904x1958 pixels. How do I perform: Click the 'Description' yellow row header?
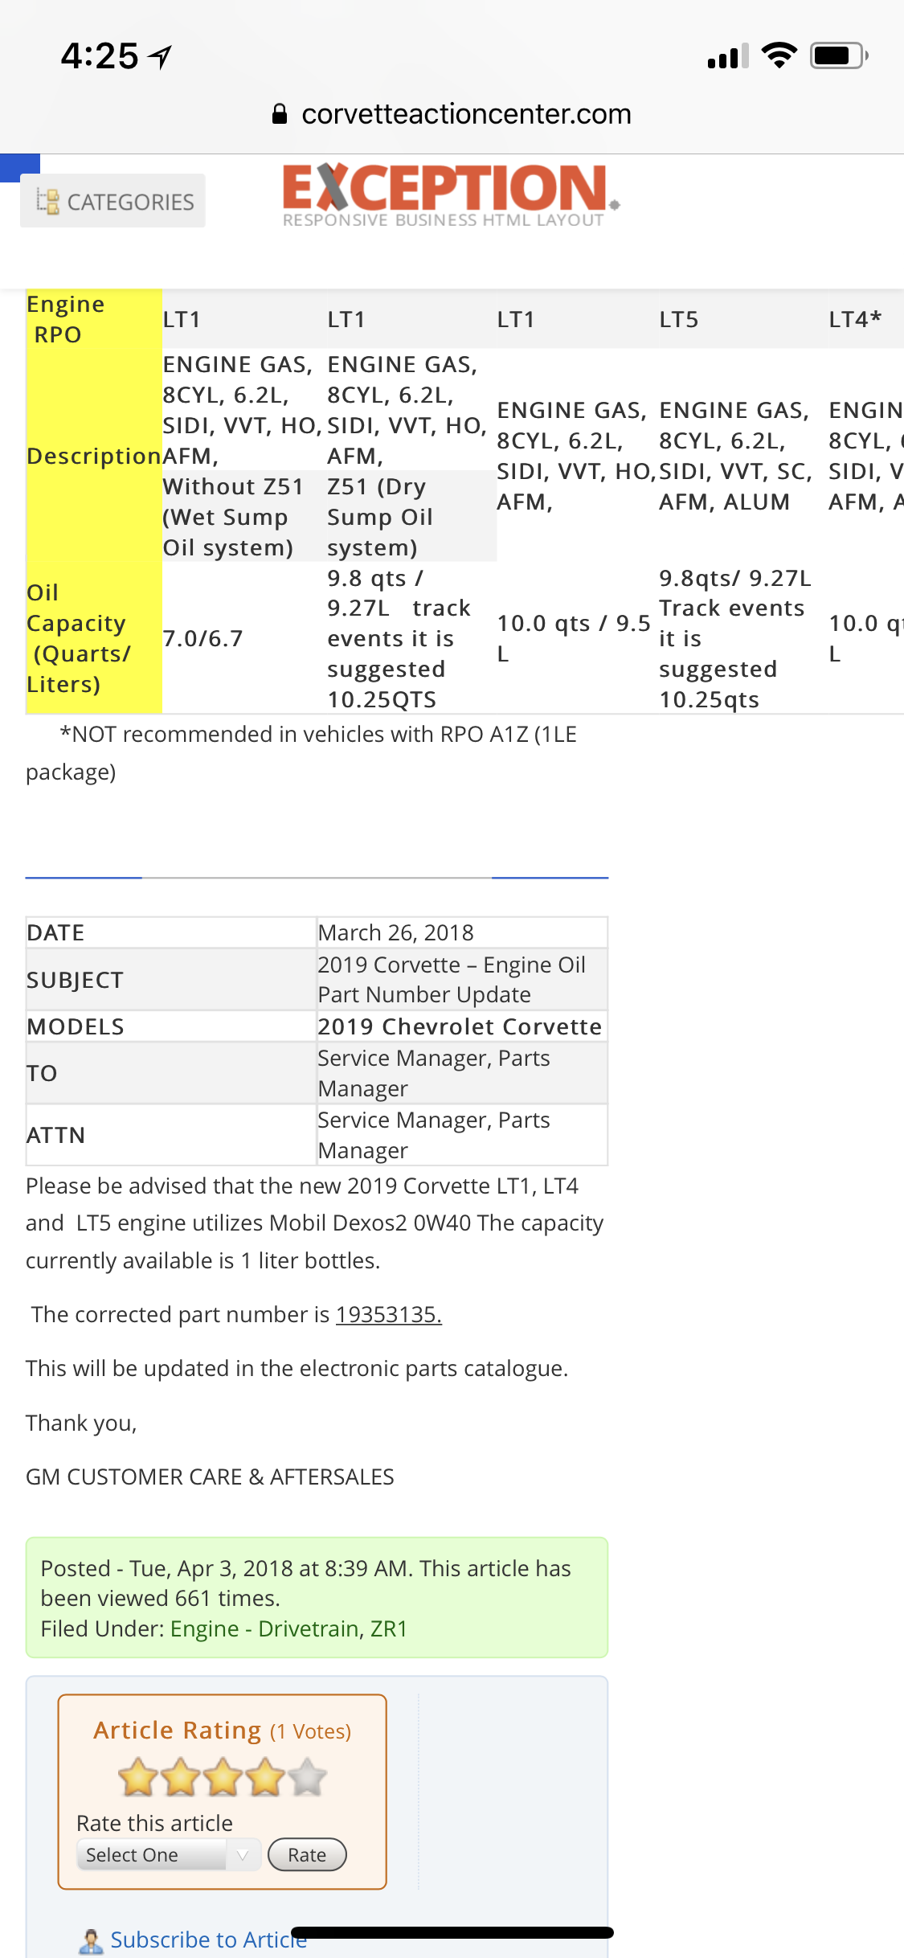pyautogui.click(x=93, y=456)
